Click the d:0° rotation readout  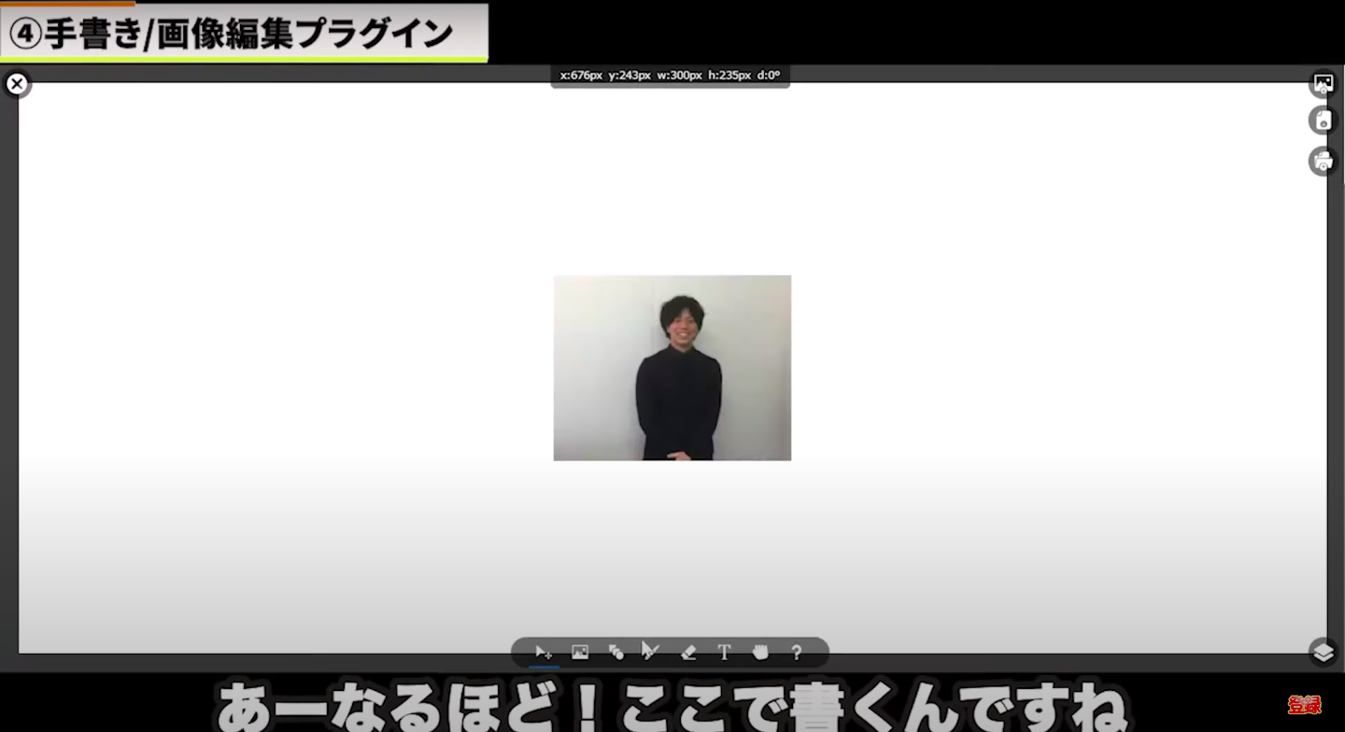click(x=769, y=76)
